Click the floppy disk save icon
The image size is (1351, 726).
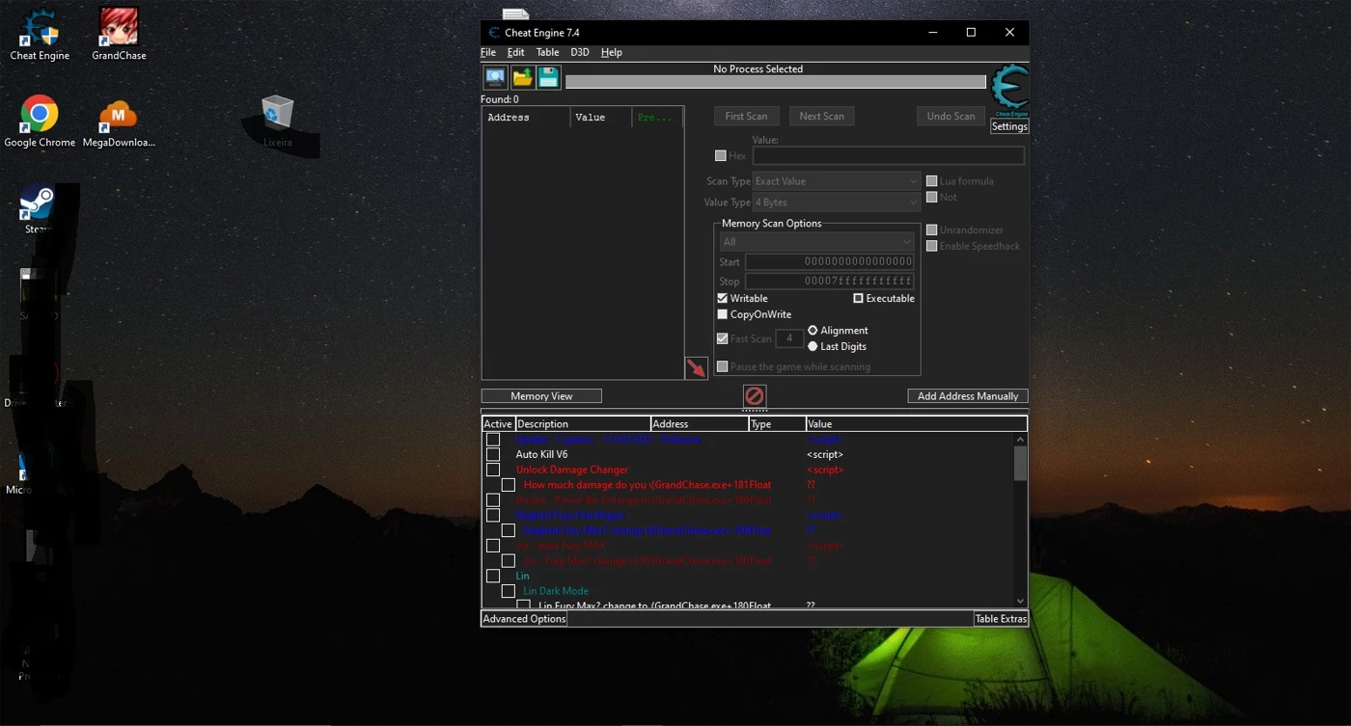tap(548, 77)
